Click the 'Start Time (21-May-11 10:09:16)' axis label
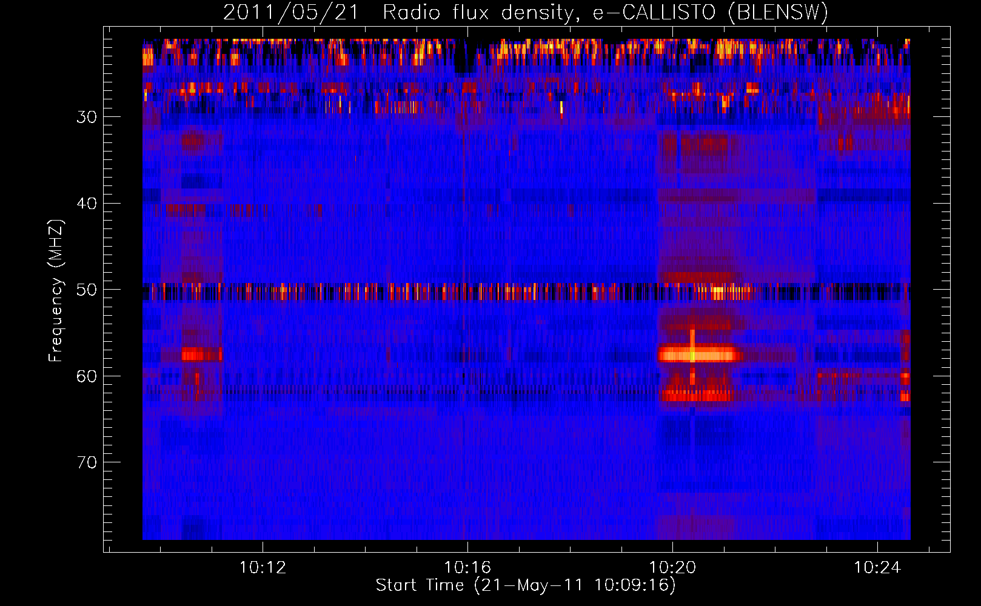The image size is (981, 606). click(x=525, y=585)
